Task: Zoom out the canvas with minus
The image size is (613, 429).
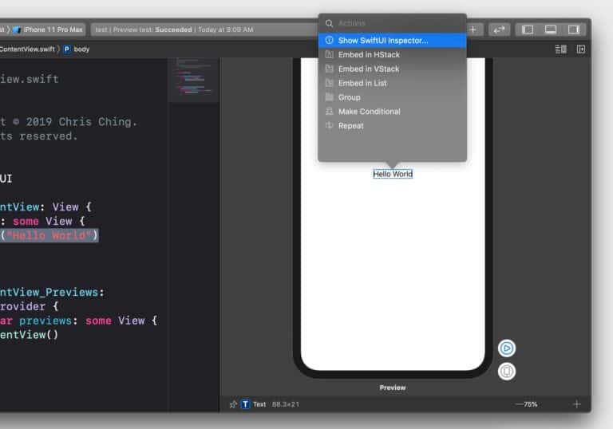Action: tap(519, 404)
